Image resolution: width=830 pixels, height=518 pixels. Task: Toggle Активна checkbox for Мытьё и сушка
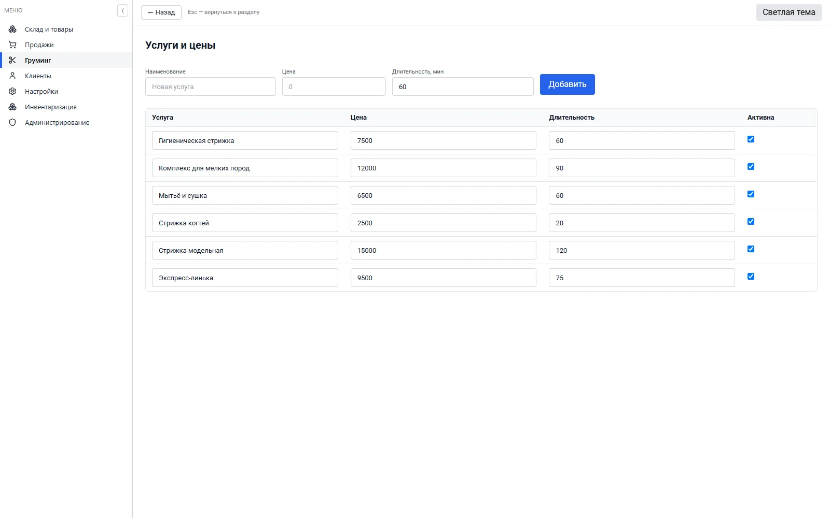click(x=751, y=194)
